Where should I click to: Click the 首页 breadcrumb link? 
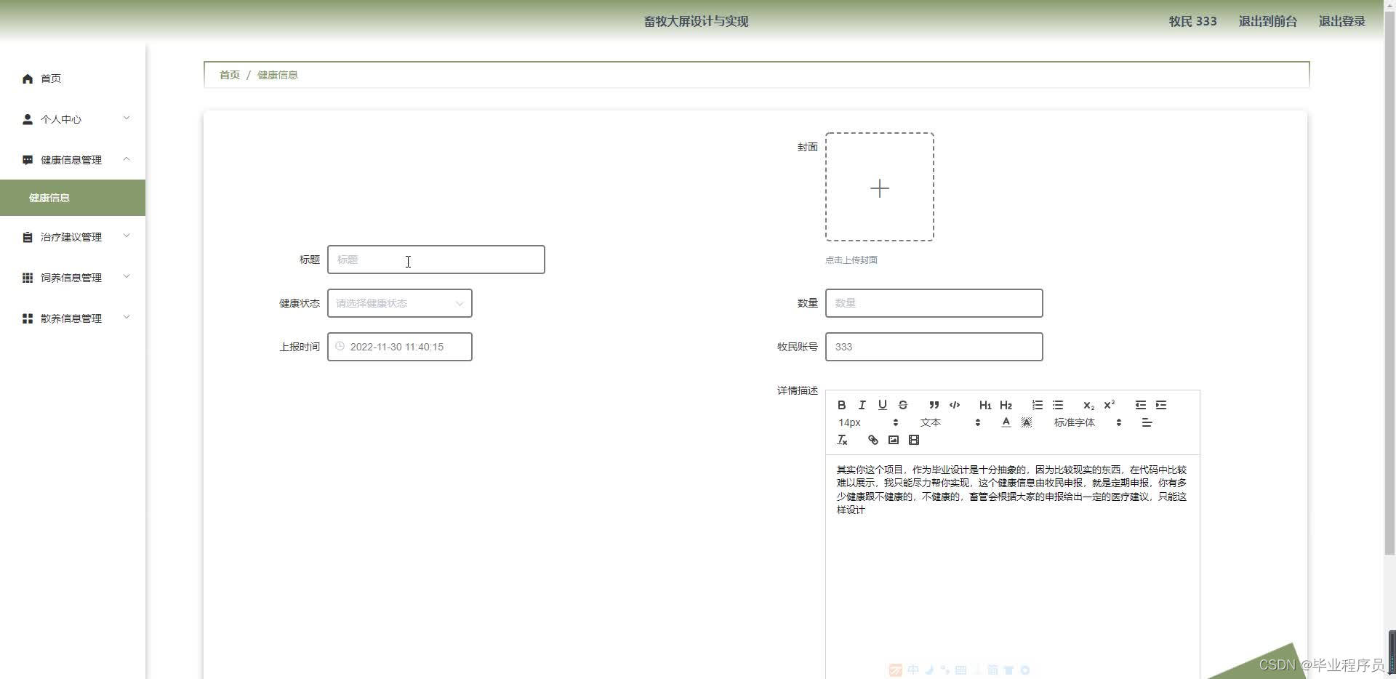(x=229, y=75)
